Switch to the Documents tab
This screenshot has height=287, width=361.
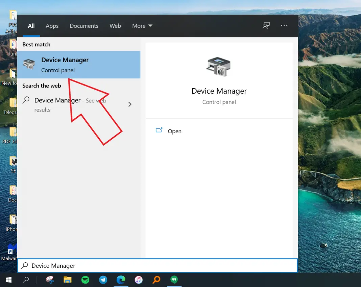pyautogui.click(x=84, y=26)
